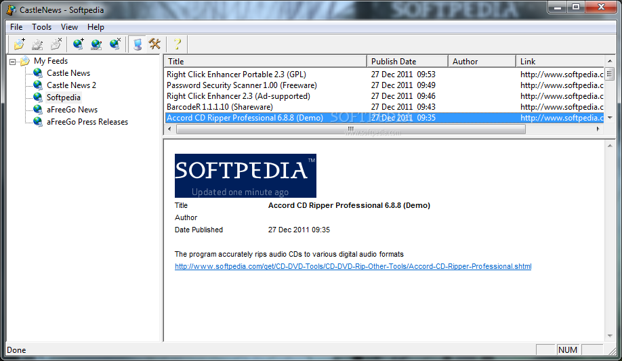Collapse the My Feeds tree node
The width and height of the screenshot is (622, 361).
(13, 62)
